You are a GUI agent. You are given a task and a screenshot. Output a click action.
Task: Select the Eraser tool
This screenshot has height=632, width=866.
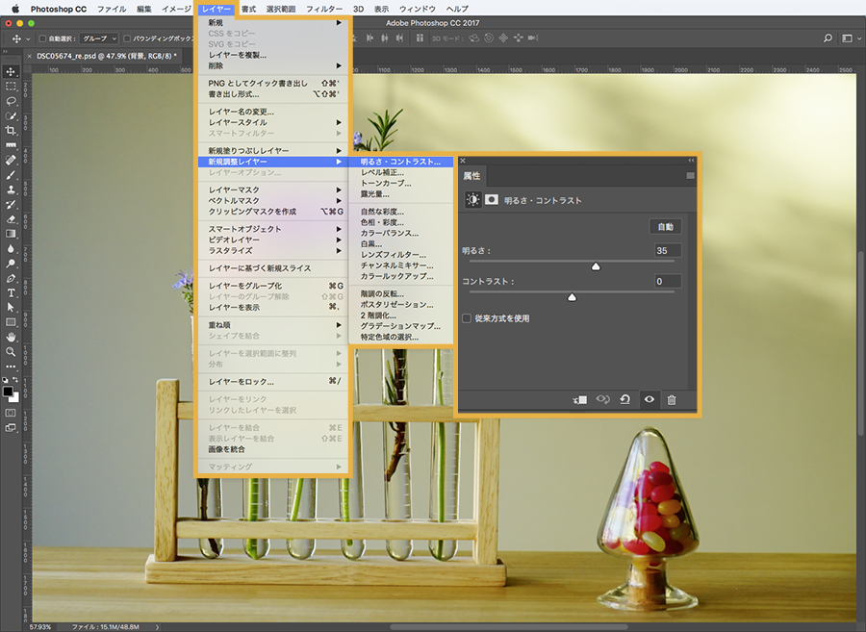click(x=11, y=219)
